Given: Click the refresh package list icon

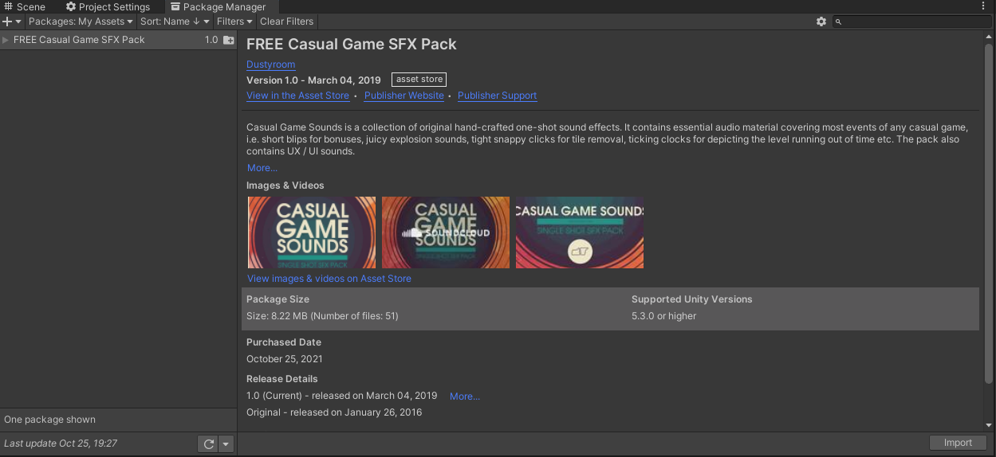Looking at the screenshot, I should click(x=209, y=444).
